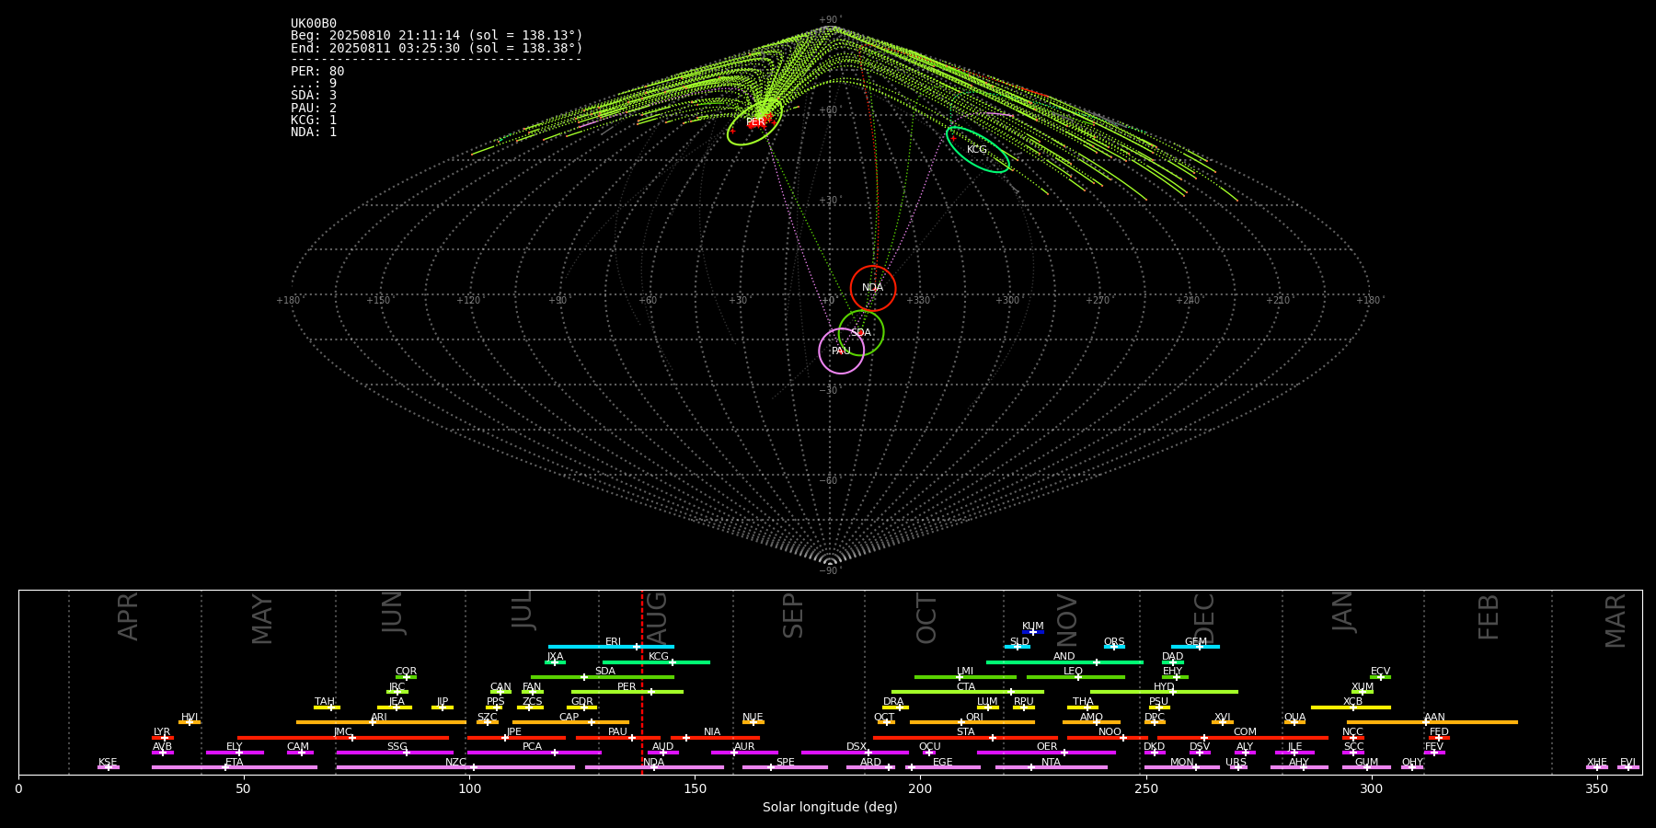Image resolution: width=1656 pixels, height=828 pixels.
Task: Click the JXA shower label in the timeline
Action: [555, 657]
